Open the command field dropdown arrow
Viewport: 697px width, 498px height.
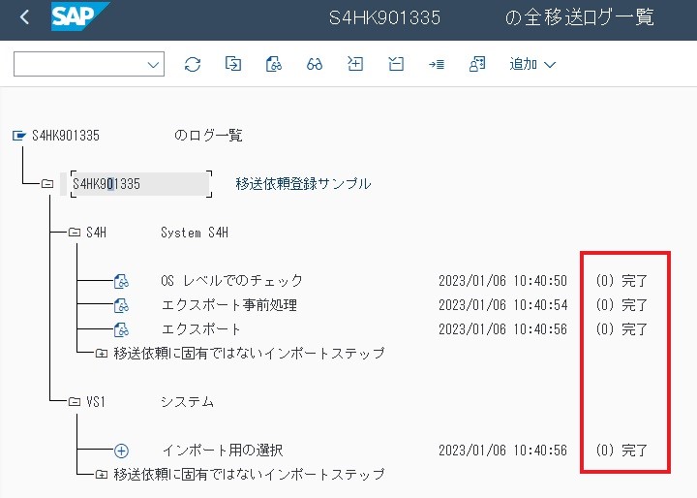[x=153, y=64]
